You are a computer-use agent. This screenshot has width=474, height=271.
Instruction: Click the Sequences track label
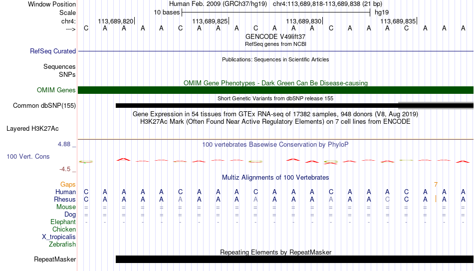[59, 66]
